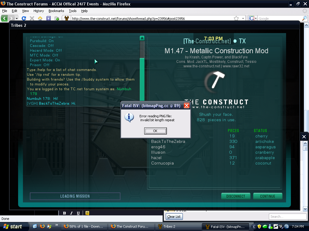Click the DISCONNECT button in Tribes 2

pyautogui.click(x=236, y=196)
